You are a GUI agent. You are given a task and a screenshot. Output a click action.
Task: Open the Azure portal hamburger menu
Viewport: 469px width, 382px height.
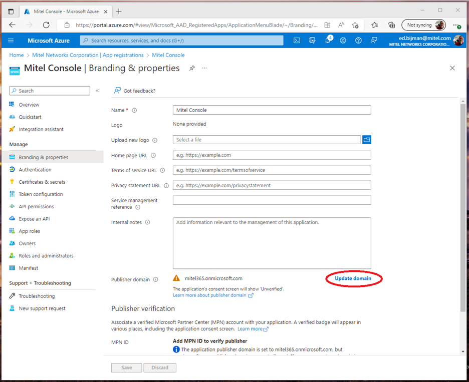coord(11,41)
